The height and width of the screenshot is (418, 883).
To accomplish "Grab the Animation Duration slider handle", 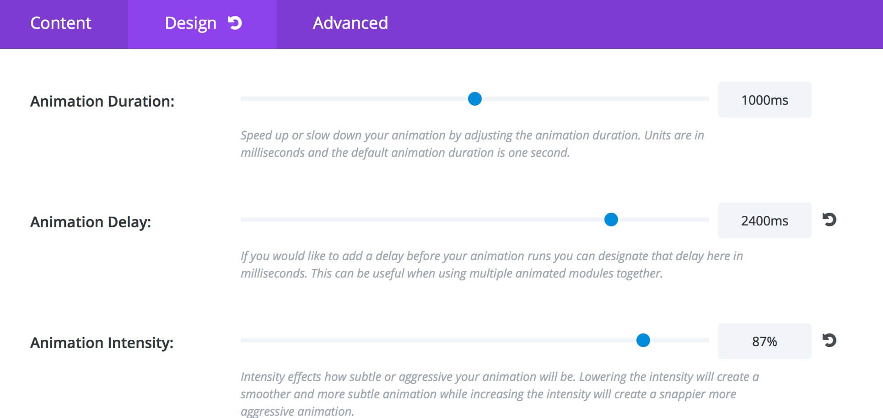I will pyautogui.click(x=475, y=99).
